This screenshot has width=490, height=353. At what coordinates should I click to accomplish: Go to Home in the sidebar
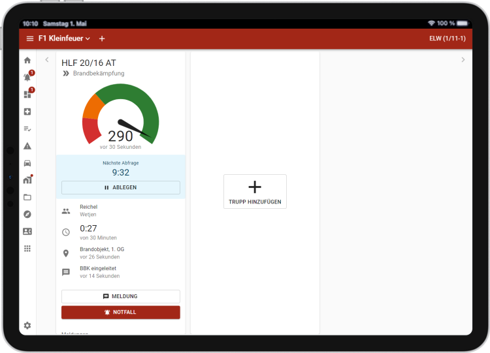27,60
